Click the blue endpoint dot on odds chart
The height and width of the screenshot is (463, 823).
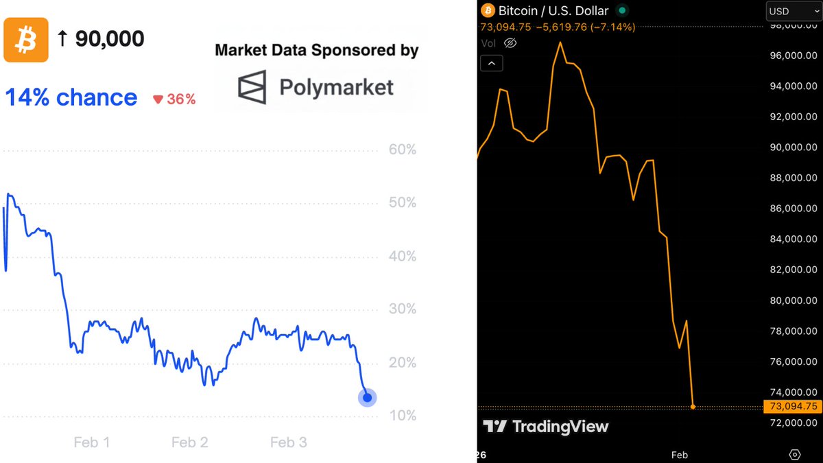367,397
